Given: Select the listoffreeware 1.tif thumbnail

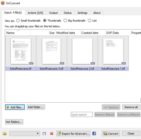Looking at the screenshot, I should point(113,51).
